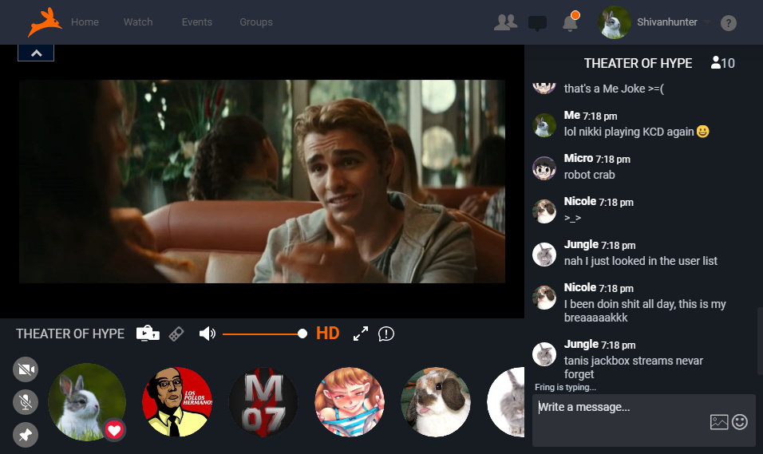
Task: Click Jungle's name on the user list message
Action: pos(581,244)
